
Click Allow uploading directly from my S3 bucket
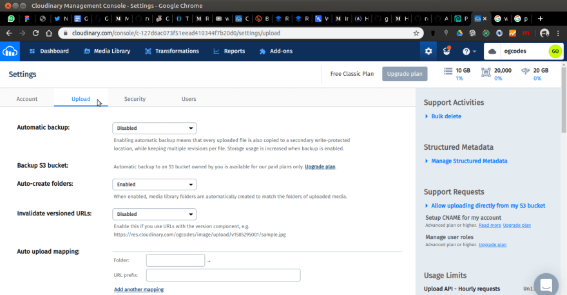pos(488,206)
